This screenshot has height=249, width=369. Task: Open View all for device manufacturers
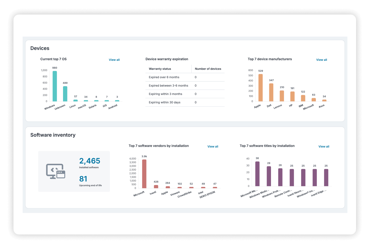tap(322, 60)
